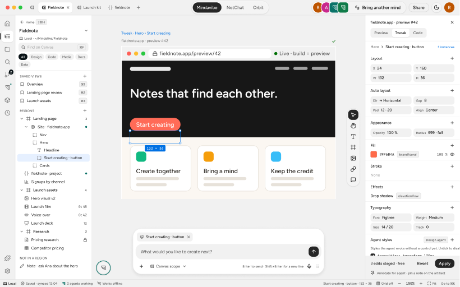The image size is (460, 287).
Task: Toggle Grid off in status bar
Action: point(385,284)
